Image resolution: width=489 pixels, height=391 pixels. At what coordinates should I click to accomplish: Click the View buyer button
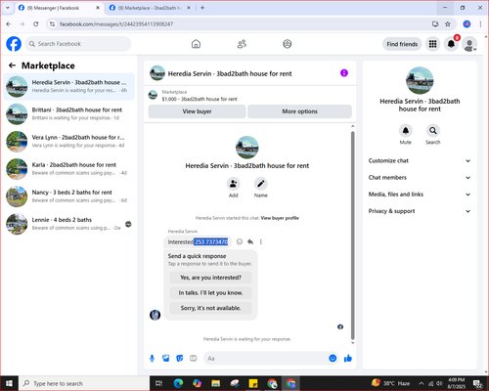tap(197, 111)
